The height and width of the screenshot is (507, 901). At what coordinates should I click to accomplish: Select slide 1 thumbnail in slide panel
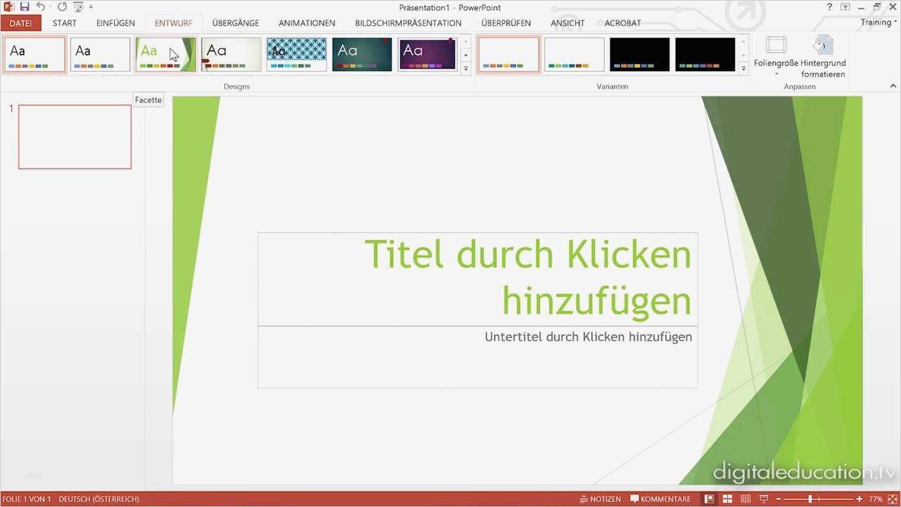click(x=75, y=137)
